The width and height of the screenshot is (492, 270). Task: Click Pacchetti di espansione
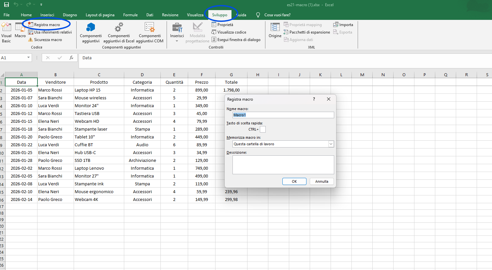[x=307, y=32]
